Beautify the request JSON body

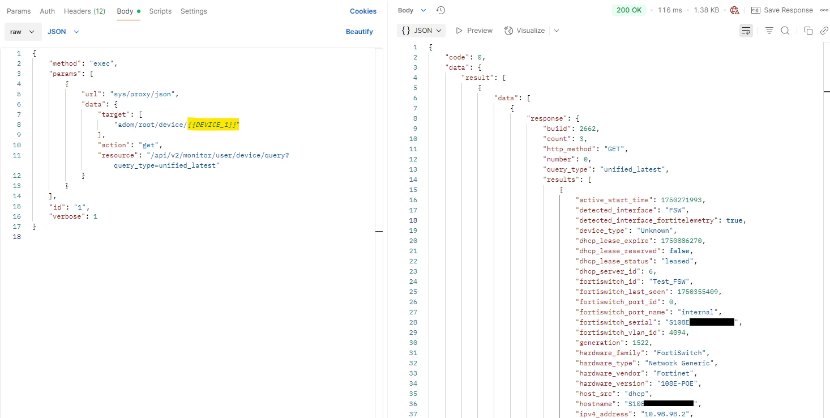[360, 32]
